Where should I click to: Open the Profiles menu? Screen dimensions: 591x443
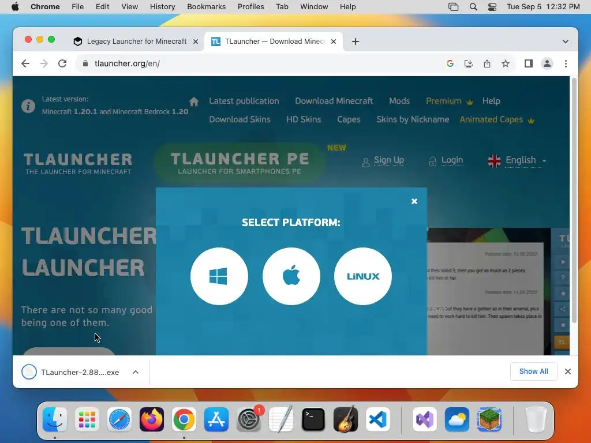250,7
